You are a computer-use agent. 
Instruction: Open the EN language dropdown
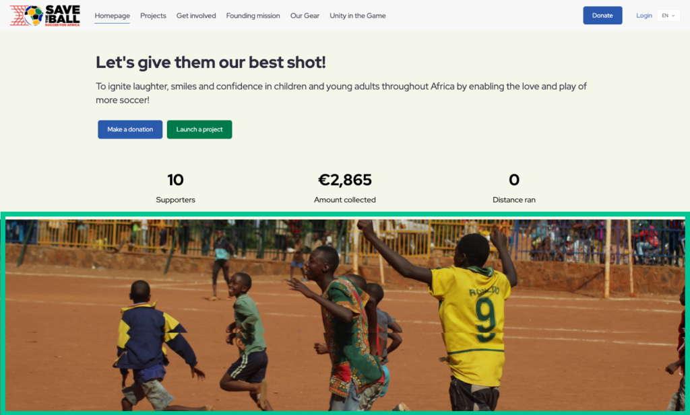pos(668,15)
